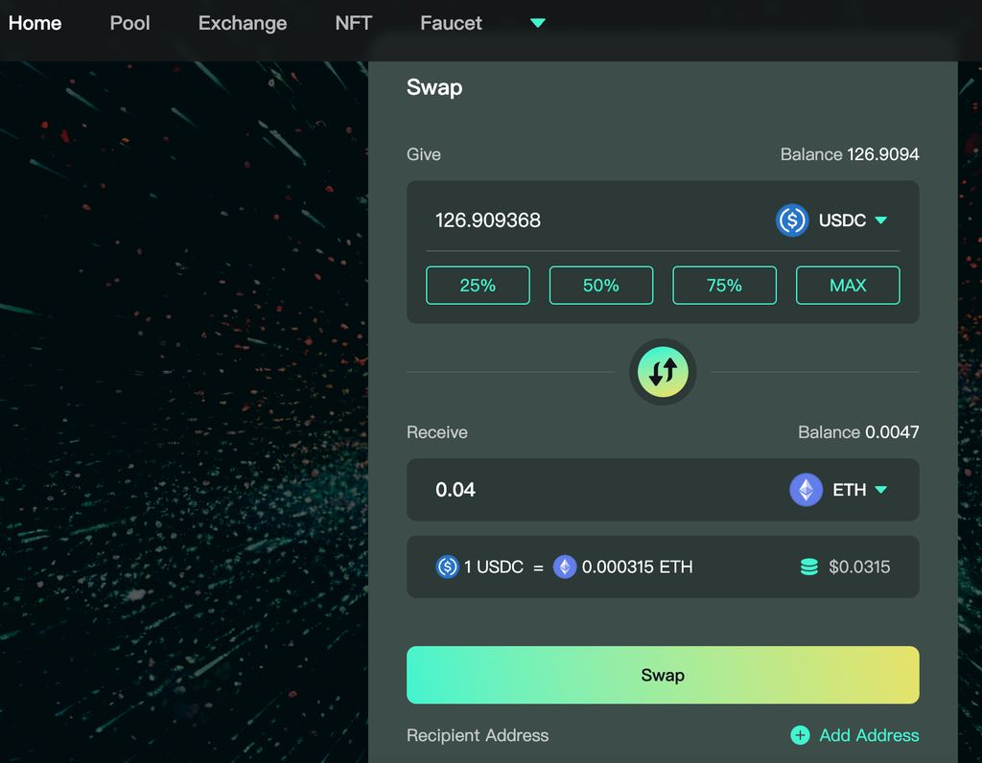The image size is (982, 763).
Task: Open the Pool menu item
Action: pos(129,23)
